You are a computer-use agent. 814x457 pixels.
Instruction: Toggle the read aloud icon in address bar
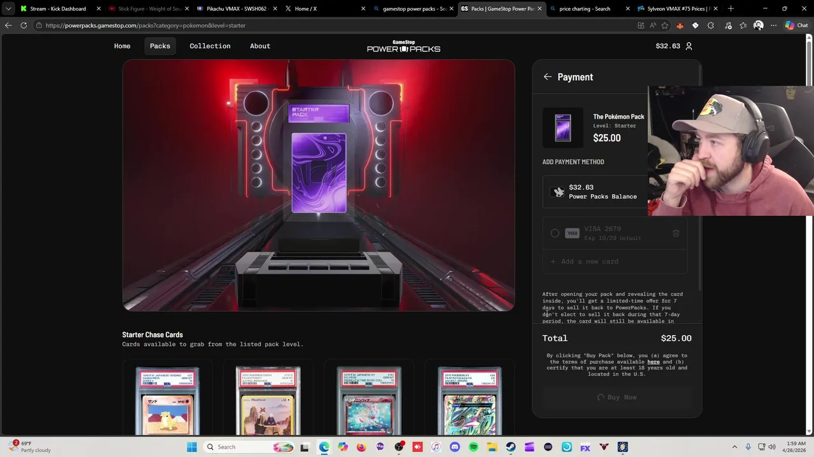tap(653, 25)
